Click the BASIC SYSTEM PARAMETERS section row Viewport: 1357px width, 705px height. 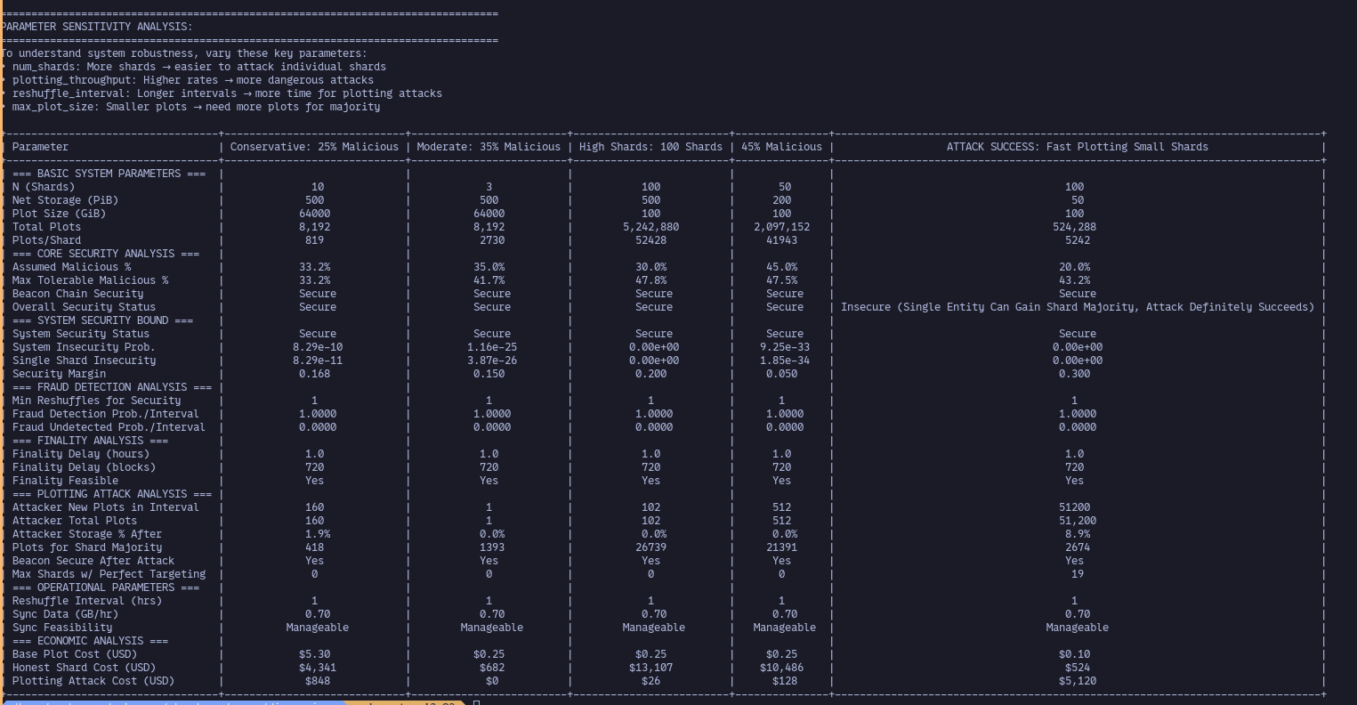(x=109, y=174)
